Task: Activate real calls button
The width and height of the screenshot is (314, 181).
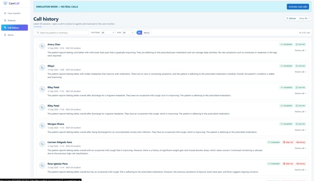Action: [298, 7]
